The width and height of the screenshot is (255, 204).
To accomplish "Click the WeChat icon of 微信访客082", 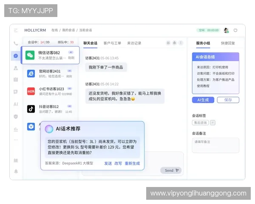I will pyautogui.click(x=30, y=55).
